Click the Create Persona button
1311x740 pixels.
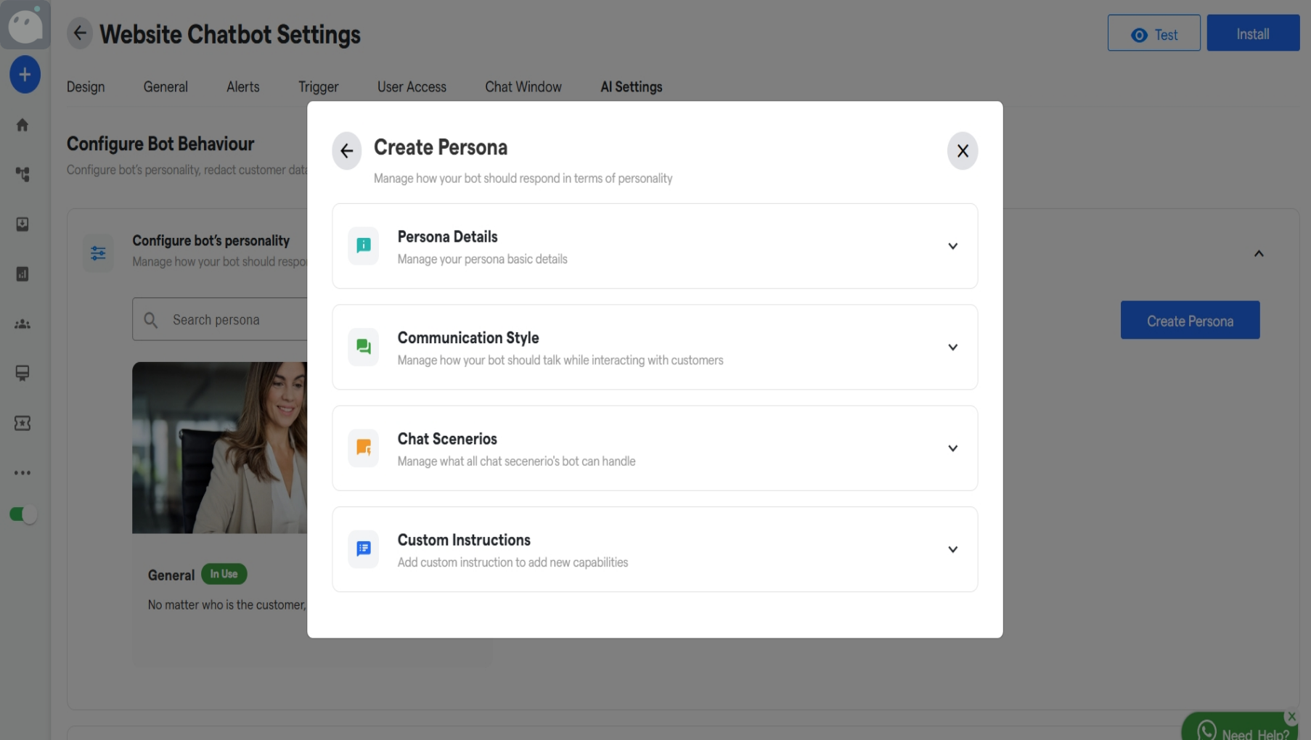[1189, 320]
